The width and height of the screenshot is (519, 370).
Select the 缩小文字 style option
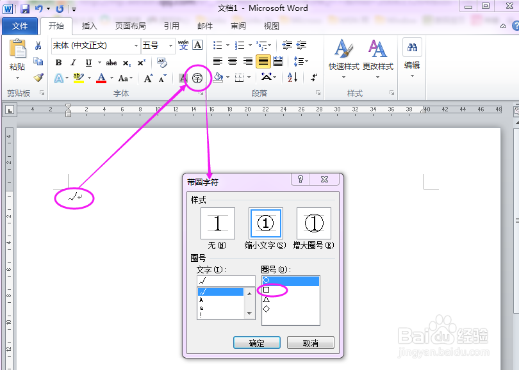[265, 223]
